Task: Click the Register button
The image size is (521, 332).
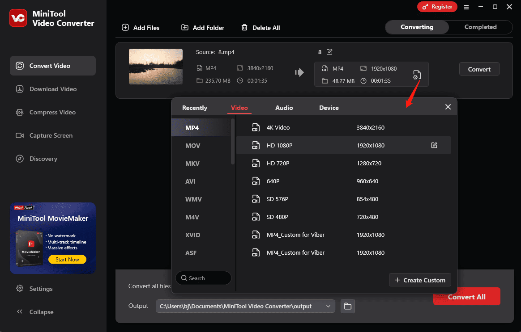Action: [x=437, y=7]
